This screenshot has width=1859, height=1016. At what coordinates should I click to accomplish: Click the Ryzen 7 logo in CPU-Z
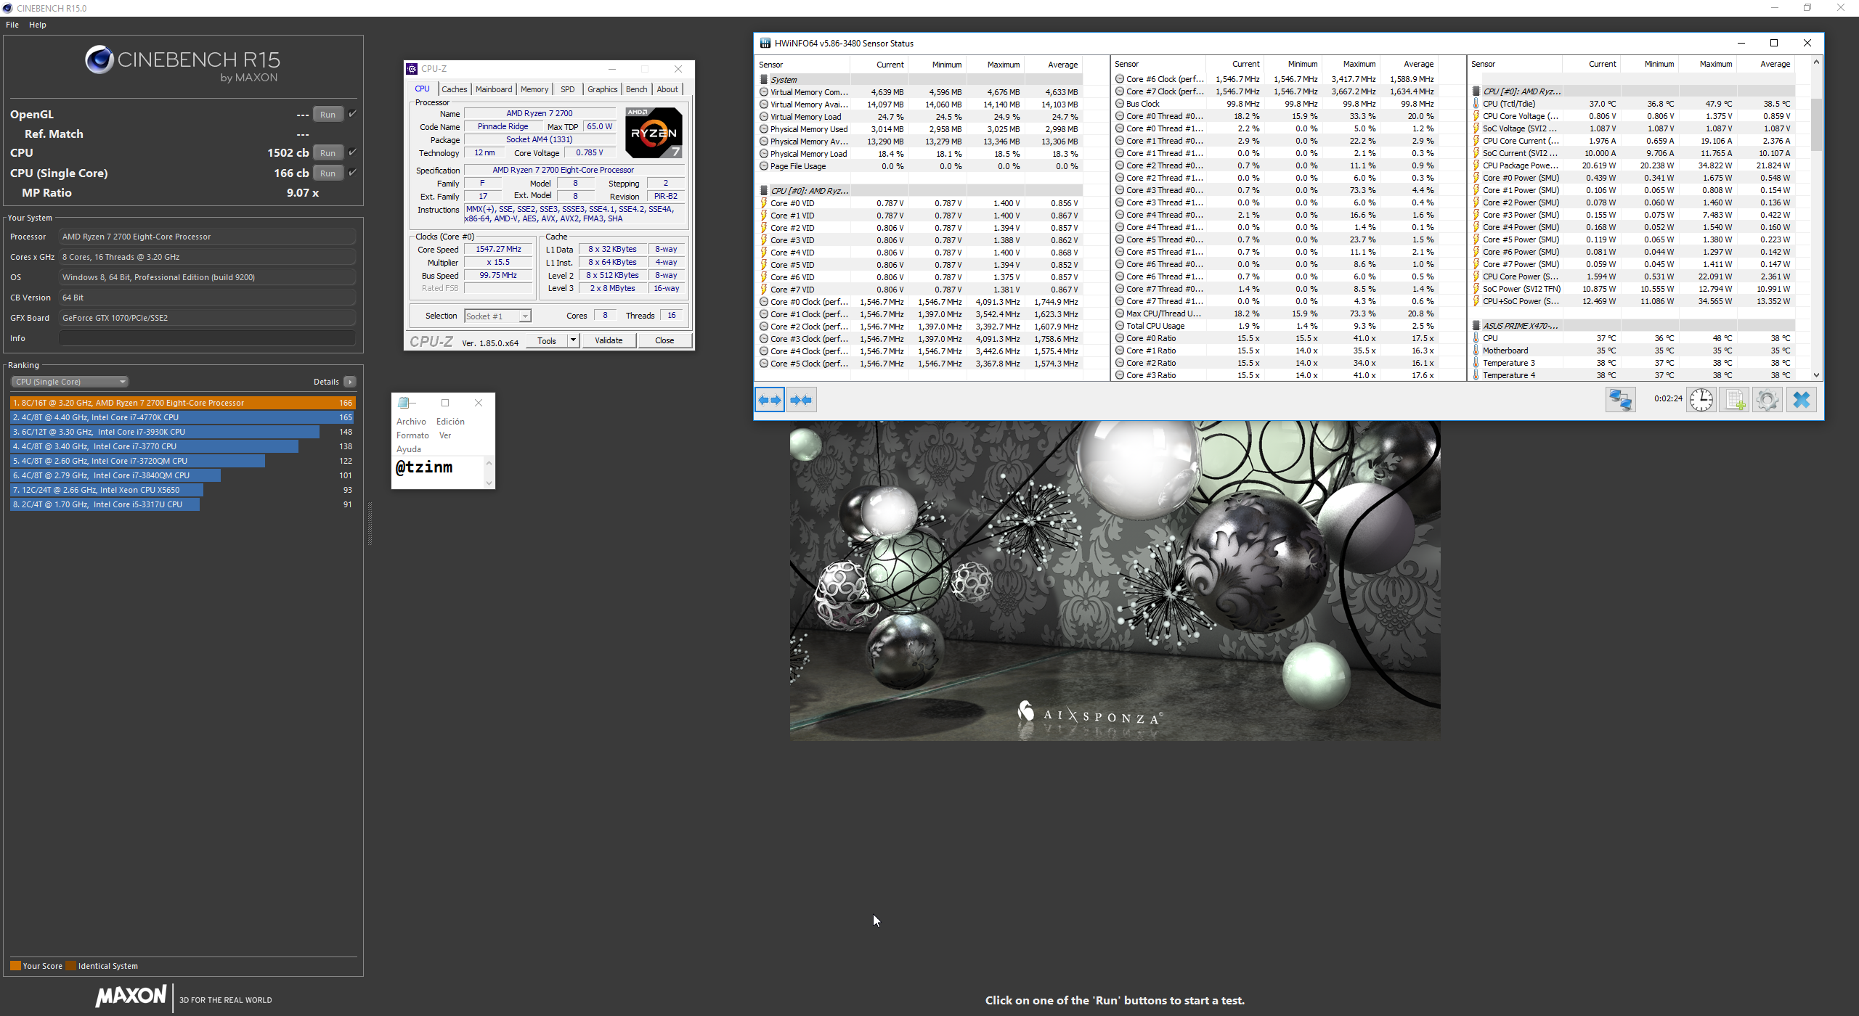[654, 133]
